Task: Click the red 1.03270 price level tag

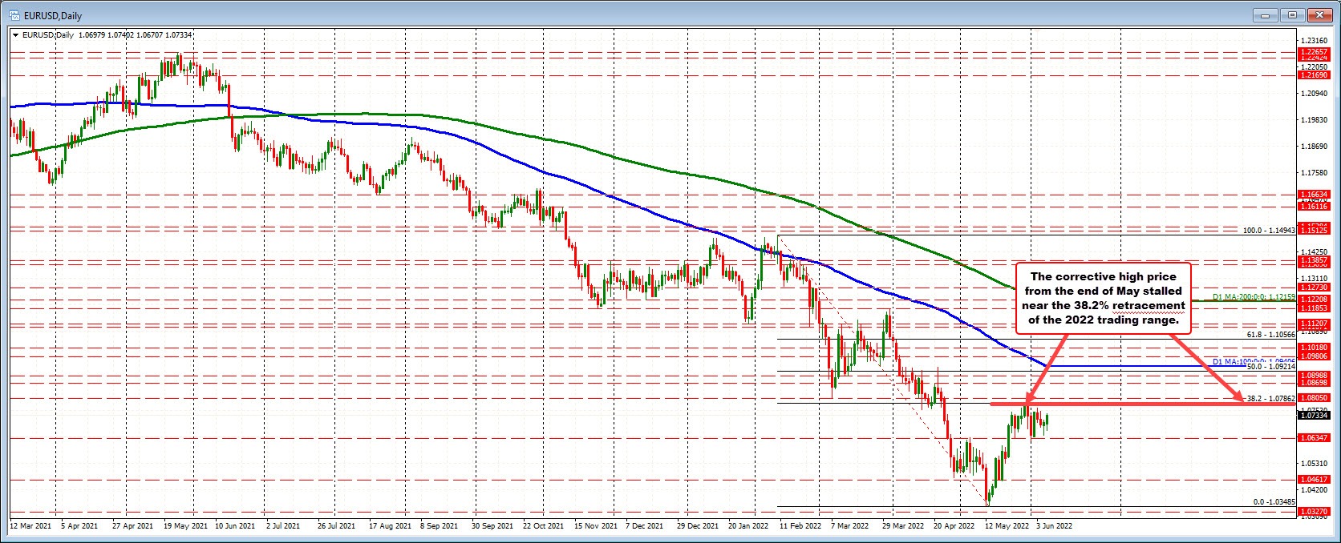Action: 1315,510
